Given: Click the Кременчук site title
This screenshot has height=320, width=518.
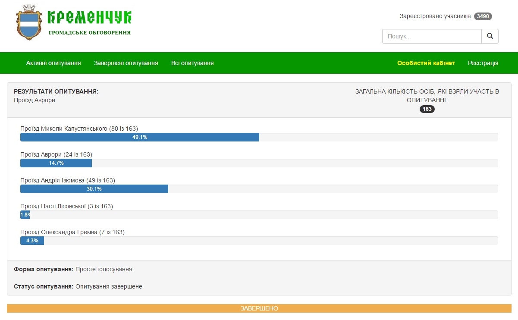Looking at the screenshot, I should (x=89, y=17).
